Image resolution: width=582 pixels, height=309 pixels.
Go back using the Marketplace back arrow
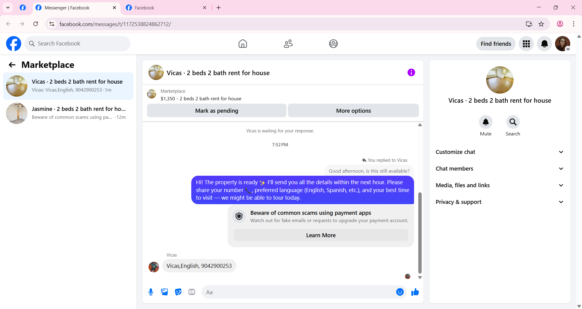[12, 65]
